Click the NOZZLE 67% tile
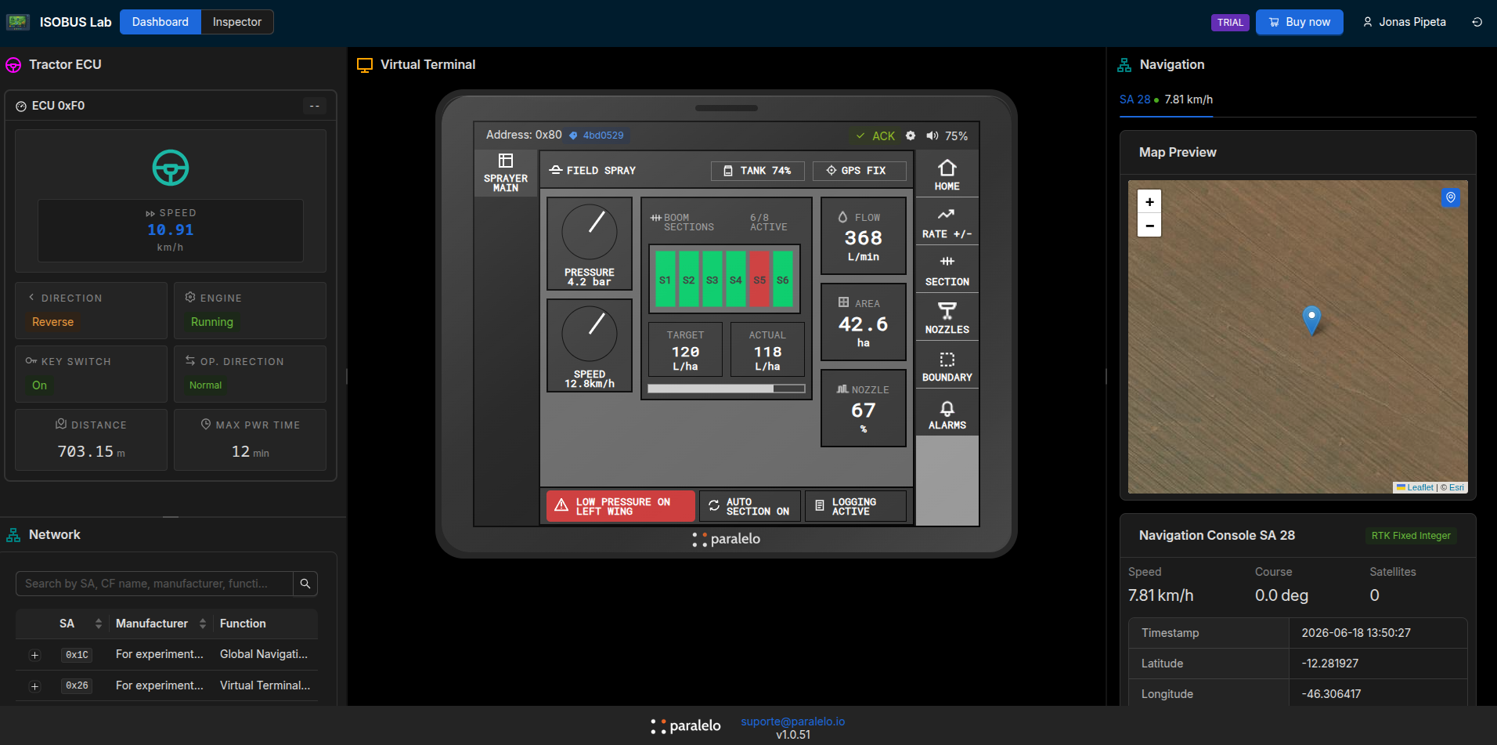This screenshot has width=1497, height=745. [x=864, y=408]
